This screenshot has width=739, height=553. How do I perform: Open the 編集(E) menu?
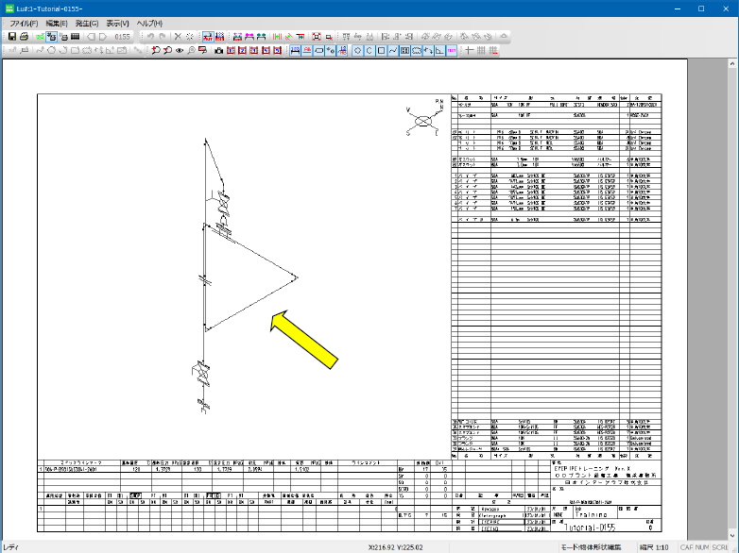[x=57, y=23]
